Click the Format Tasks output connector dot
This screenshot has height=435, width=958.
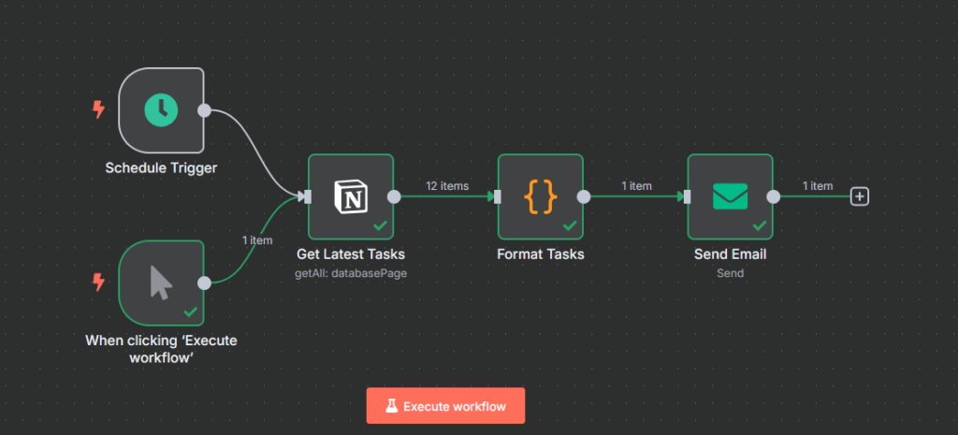pos(584,196)
